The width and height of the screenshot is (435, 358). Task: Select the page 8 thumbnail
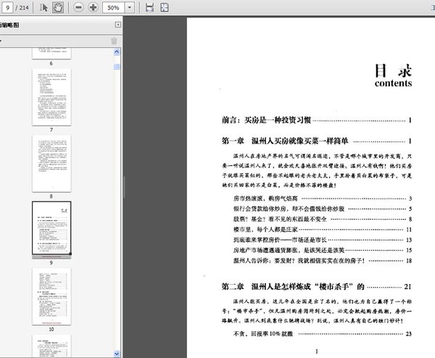51,163
